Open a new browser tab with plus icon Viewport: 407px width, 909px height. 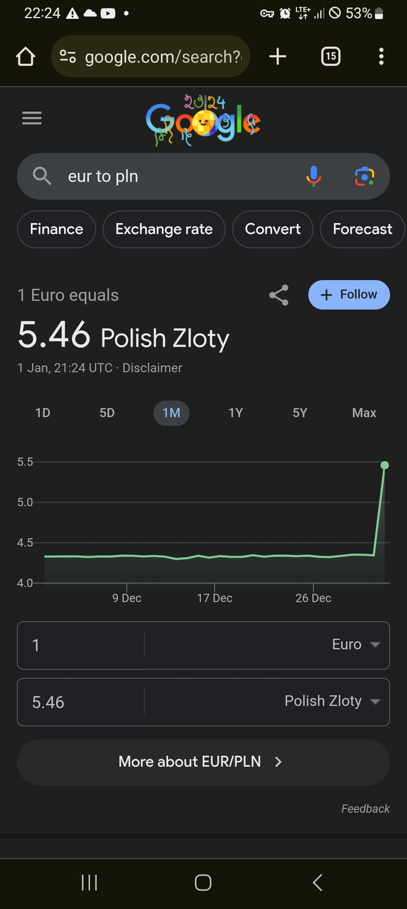click(277, 56)
